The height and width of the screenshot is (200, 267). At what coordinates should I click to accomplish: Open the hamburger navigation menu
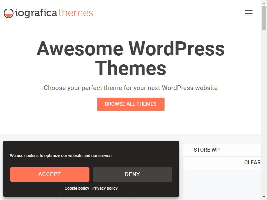[249, 13]
